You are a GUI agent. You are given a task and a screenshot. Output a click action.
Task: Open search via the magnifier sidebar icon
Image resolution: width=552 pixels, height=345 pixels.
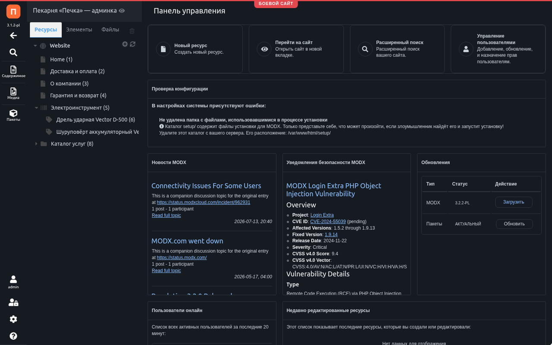(13, 52)
